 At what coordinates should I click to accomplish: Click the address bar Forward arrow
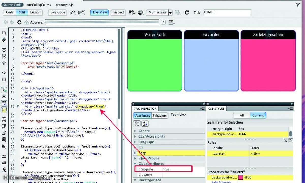12,22
